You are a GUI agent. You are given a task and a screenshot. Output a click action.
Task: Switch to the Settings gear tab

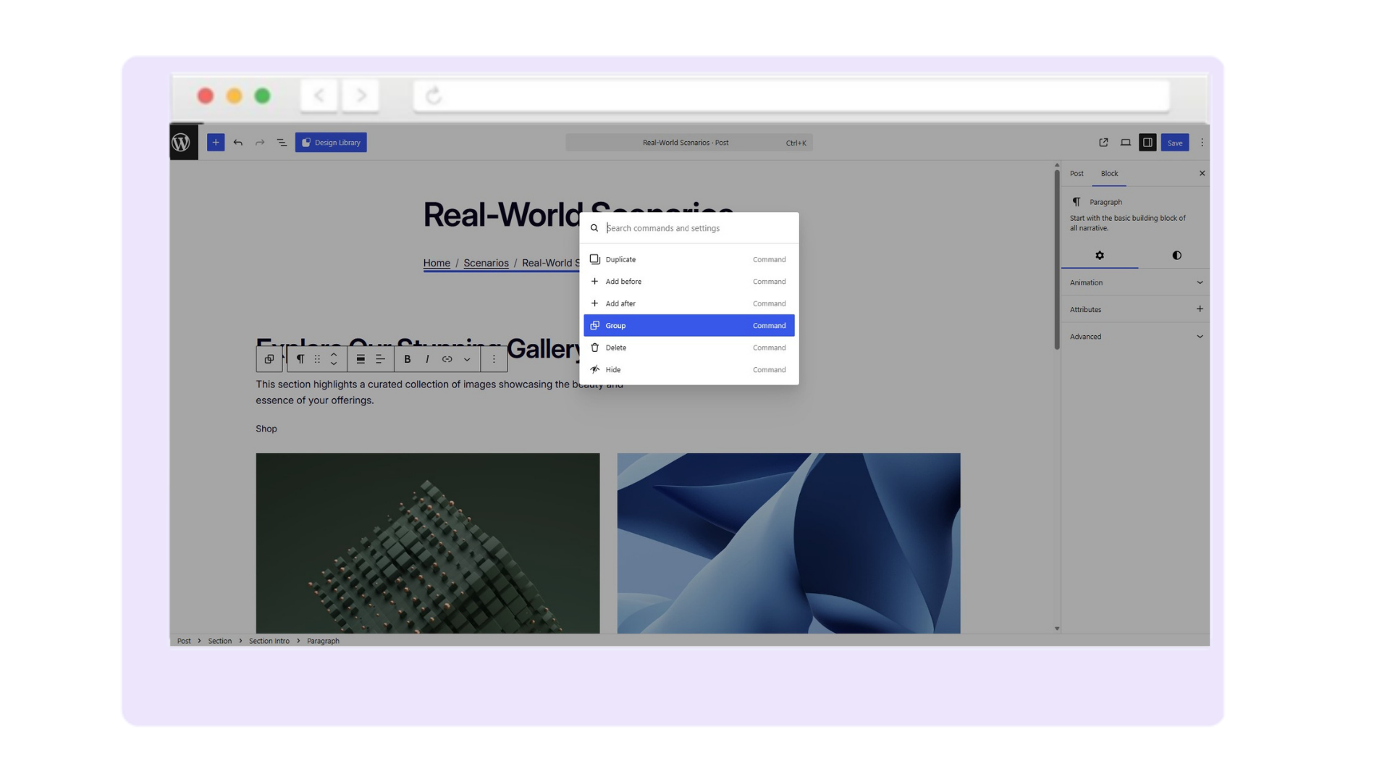1100,255
